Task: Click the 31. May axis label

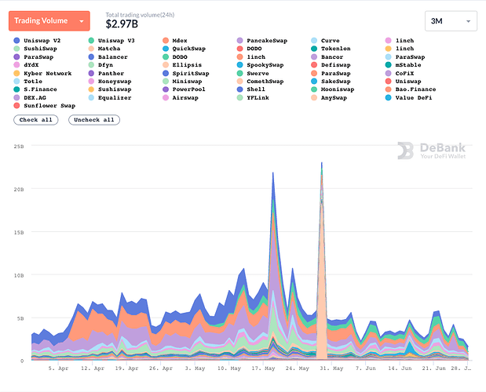Action: [x=331, y=368]
